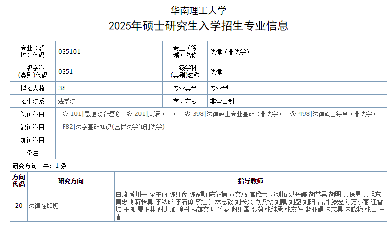Click the 研究方向 共: 1 条 row

pos(198,166)
